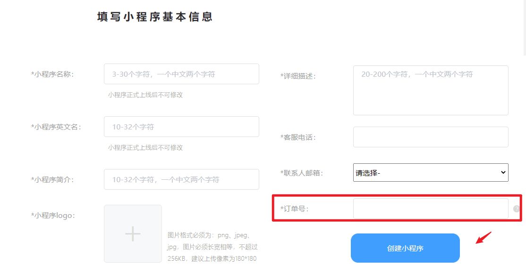
Task: Click the page's vertical scrollbar
Action: 524,28
